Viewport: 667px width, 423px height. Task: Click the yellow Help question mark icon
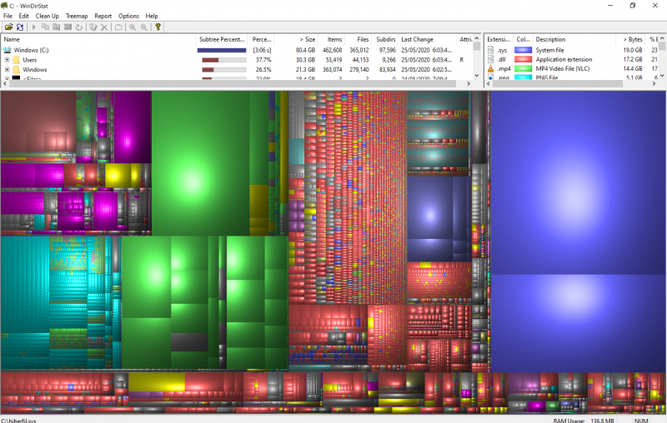pyautogui.click(x=158, y=27)
